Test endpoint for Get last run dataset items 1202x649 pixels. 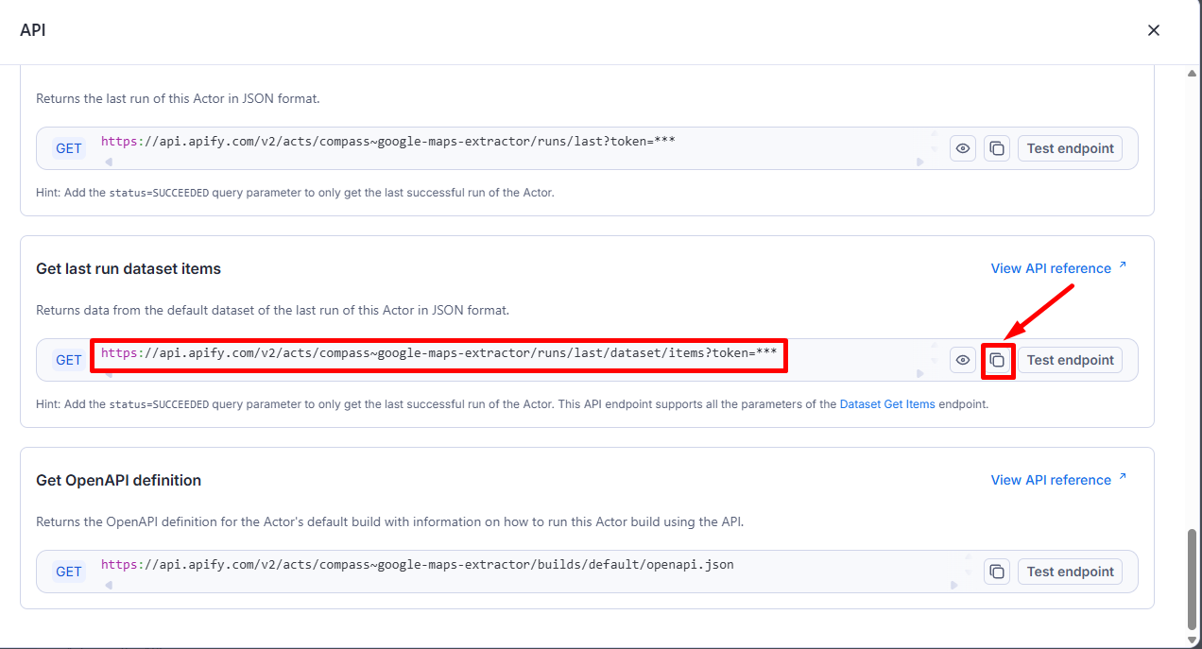click(1070, 360)
